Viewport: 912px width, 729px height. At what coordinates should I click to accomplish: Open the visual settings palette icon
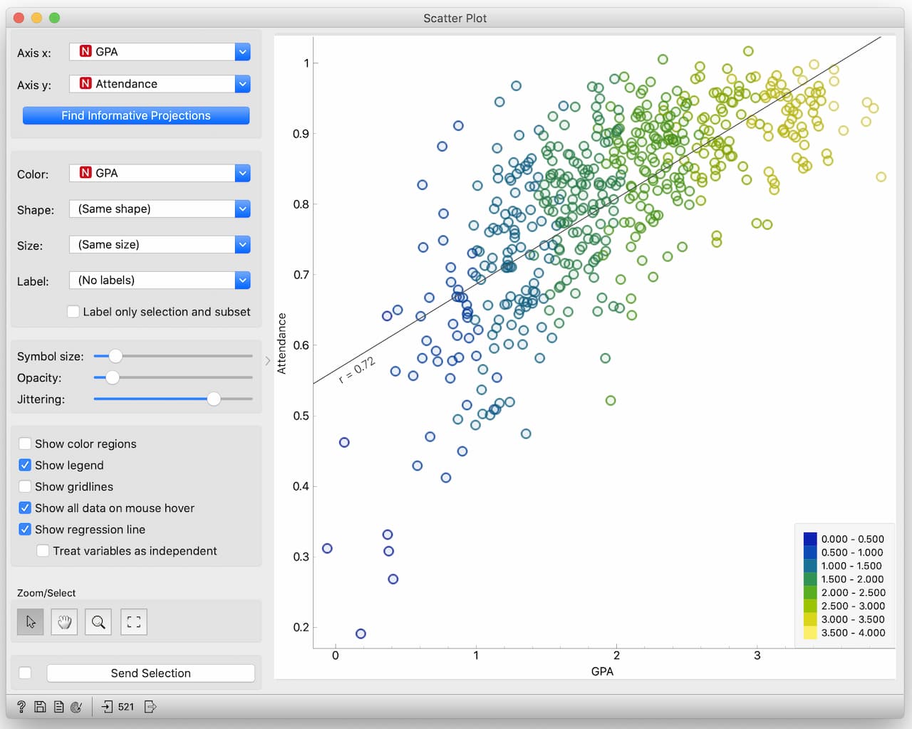click(76, 707)
